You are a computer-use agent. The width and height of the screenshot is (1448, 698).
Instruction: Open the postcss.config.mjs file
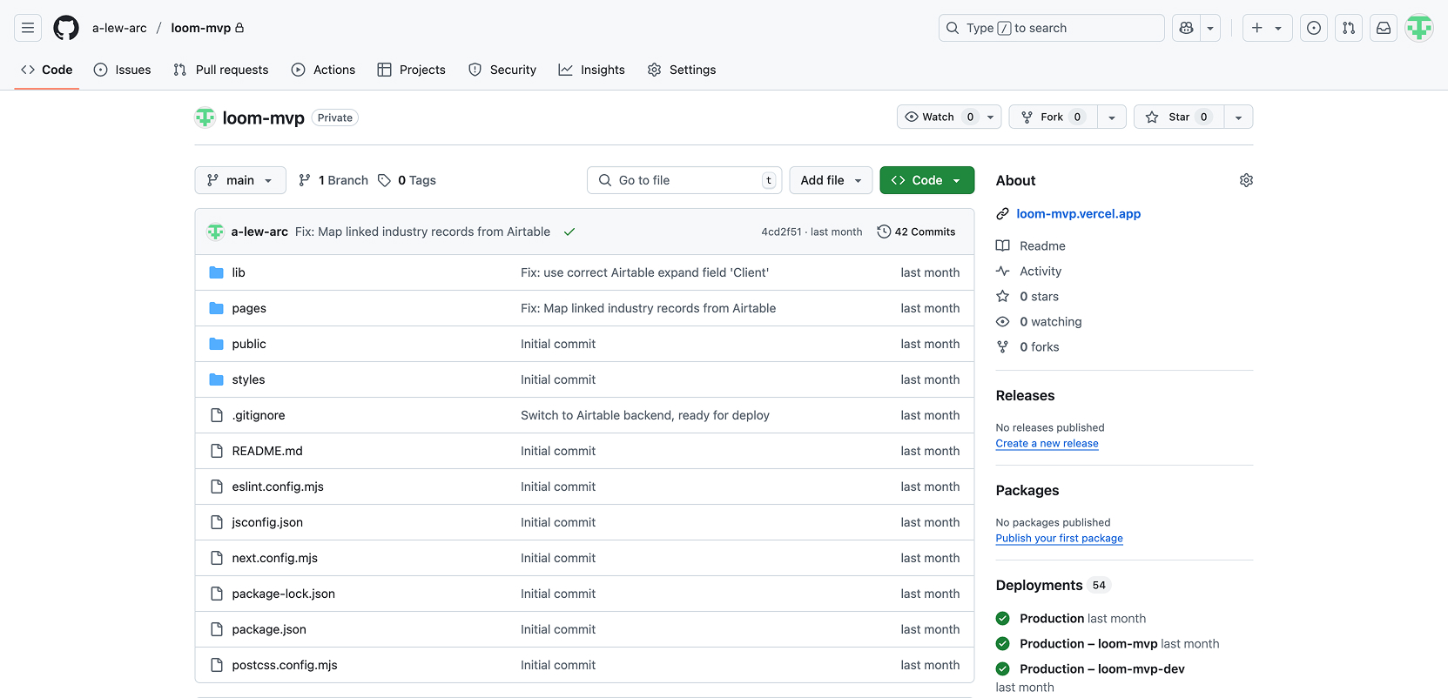(x=285, y=665)
